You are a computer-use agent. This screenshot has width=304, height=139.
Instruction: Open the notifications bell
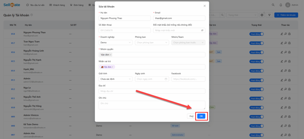tap(281, 5)
